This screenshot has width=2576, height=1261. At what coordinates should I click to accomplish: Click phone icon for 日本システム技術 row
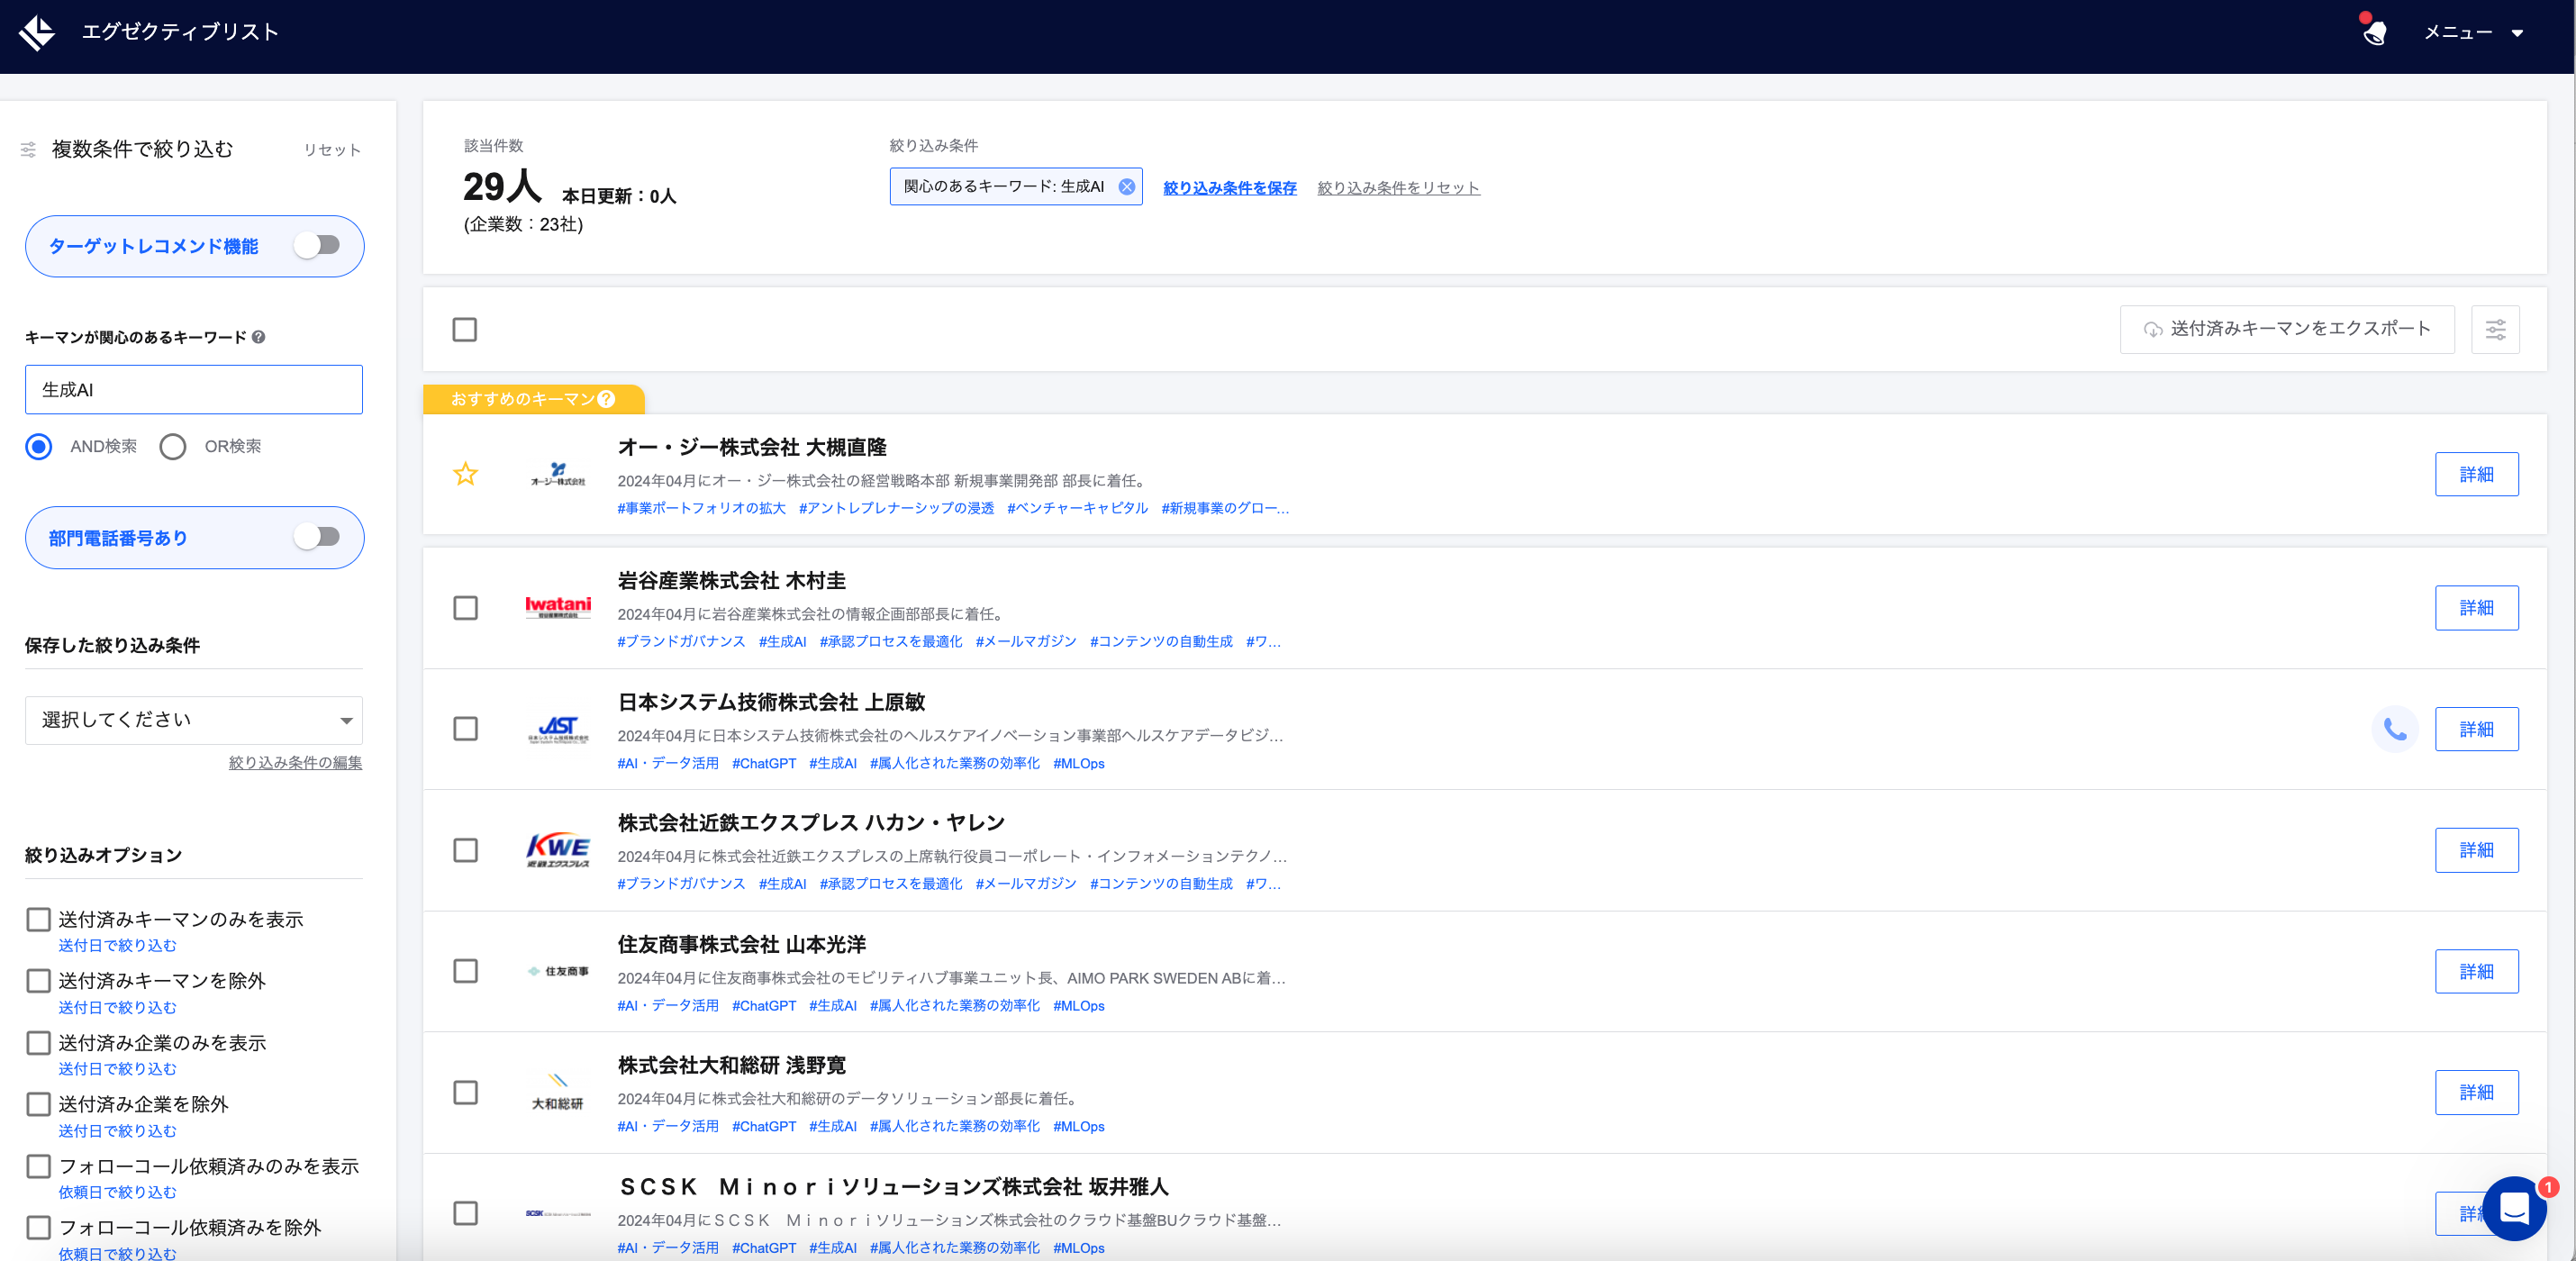tap(2394, 729)
